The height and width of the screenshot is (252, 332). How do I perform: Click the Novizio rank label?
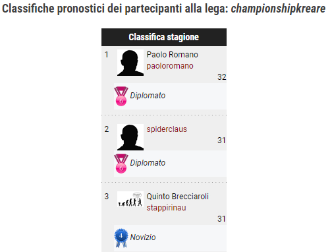point(143,237)
